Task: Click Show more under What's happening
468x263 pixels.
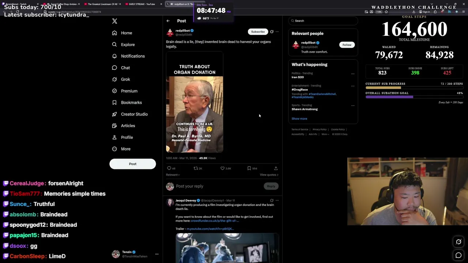Action: [x=299, y=119]
